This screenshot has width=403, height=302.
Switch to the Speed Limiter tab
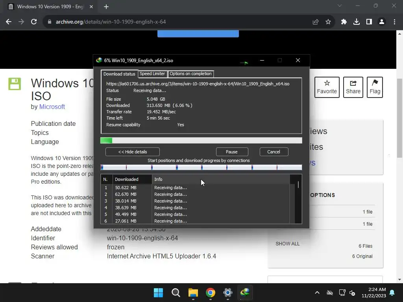pyautogui.click(x=152, y=74)
